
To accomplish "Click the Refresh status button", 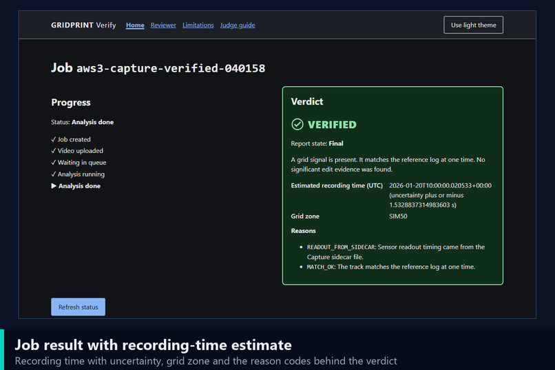I will [x=78, y=307].
